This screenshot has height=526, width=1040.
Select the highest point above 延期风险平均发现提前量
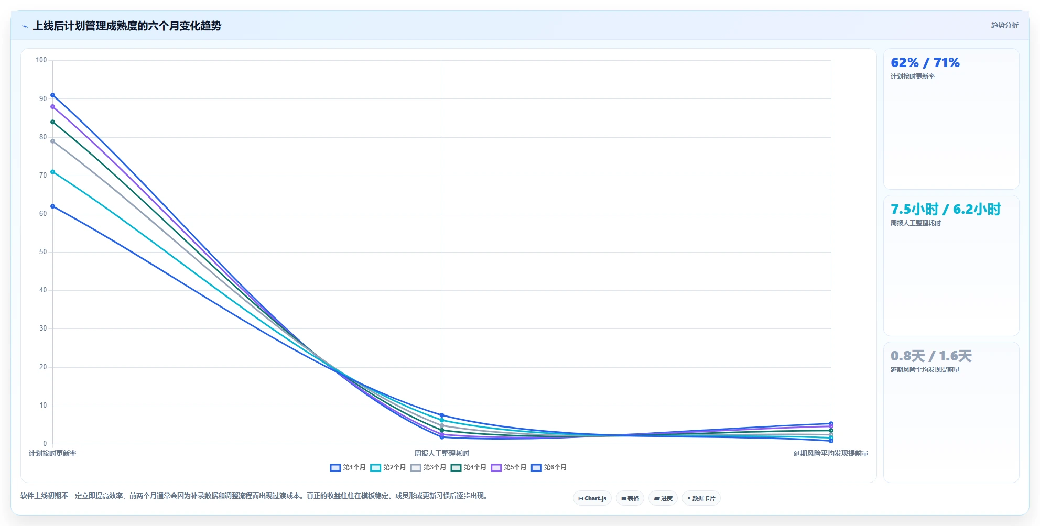click(831, 424)
